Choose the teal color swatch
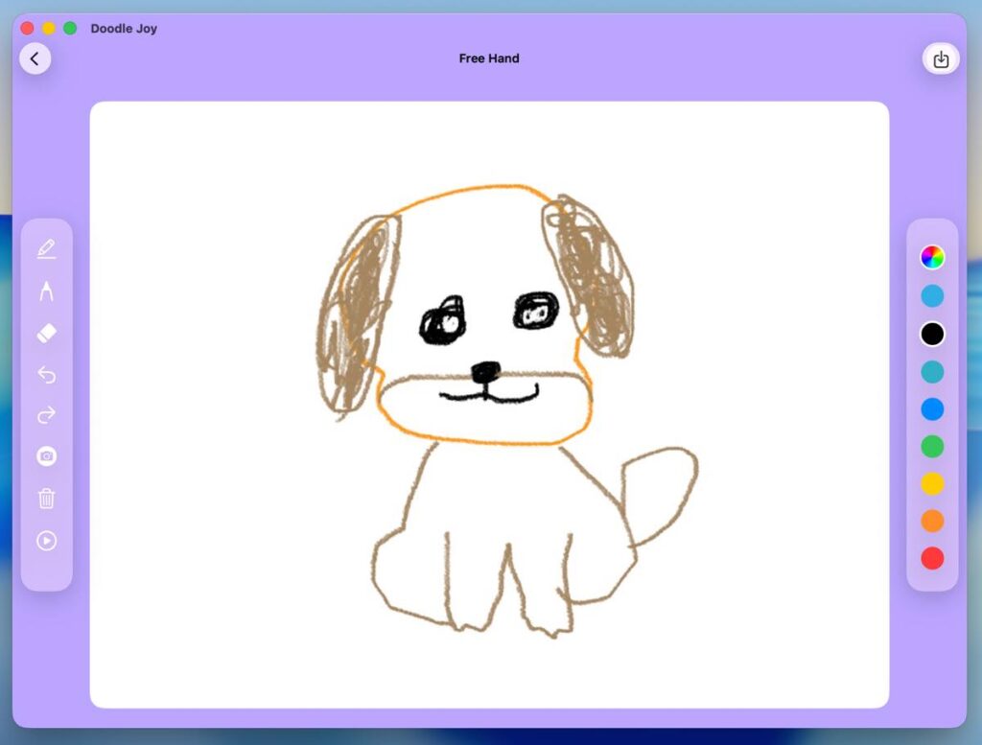 click(932, 371)
